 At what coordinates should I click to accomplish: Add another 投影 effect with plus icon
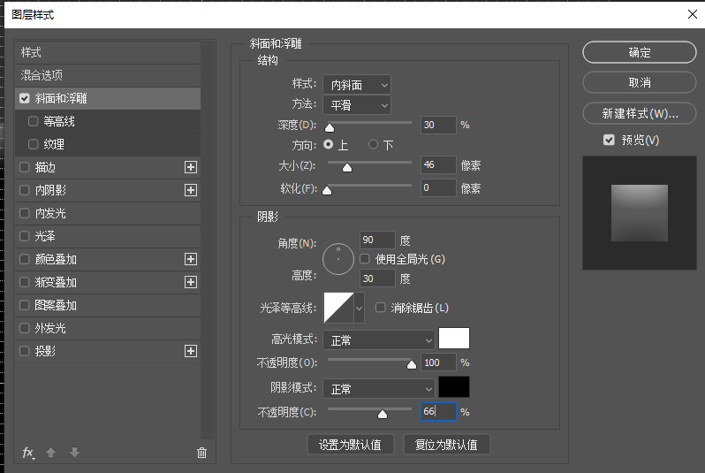pyautogui.click(x=191, y=351)
